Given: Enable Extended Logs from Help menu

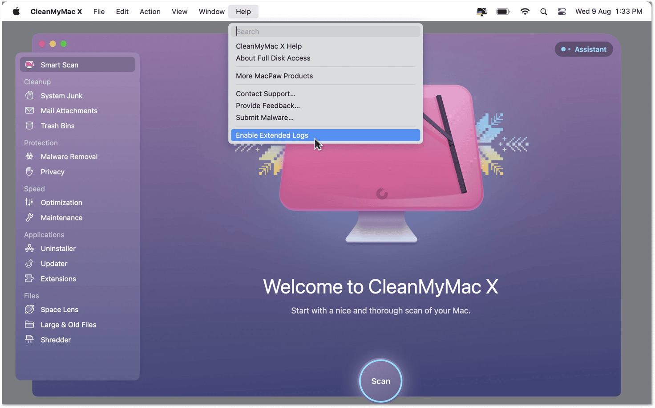Looking at the screenshot, I should [325, 135].
